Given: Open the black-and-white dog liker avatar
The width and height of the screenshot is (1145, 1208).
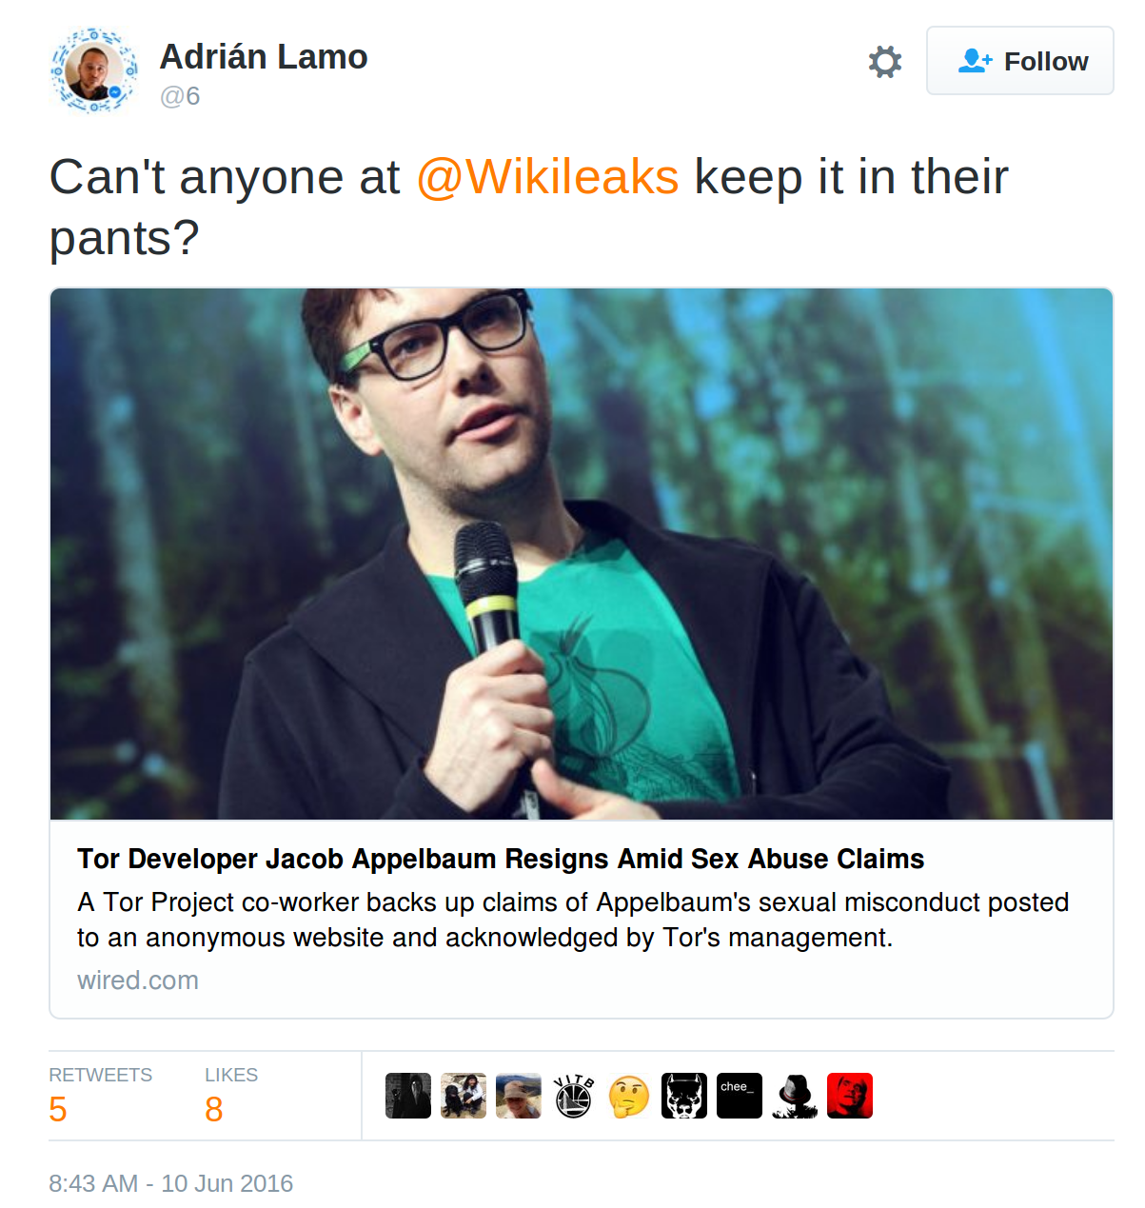Looking at the screenshot, I should point(684,1096).
